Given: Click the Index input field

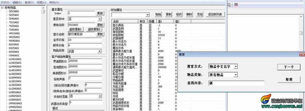Looking at the screenshot, I should [x=81, y=13].
